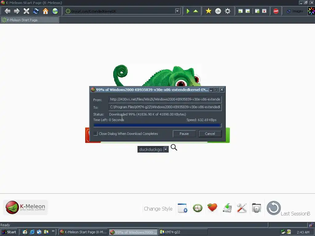The image size is (315, 236).
Task: Click the magnifier search icon on start page
Action: (x=174, y=147)
